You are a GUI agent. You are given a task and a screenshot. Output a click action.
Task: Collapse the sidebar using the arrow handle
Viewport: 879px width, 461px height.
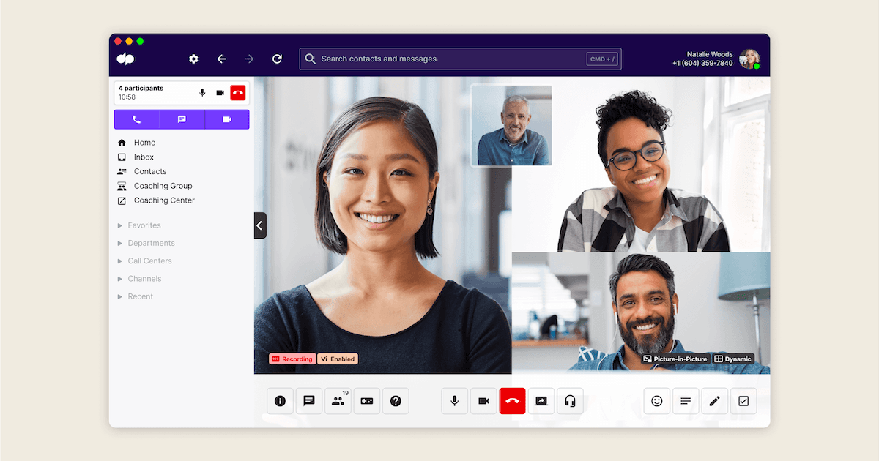click(x=260, y=225)
